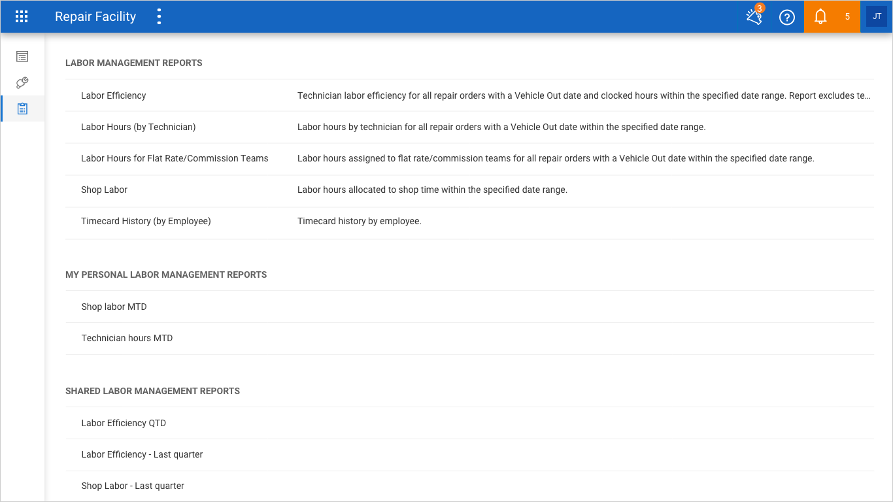Open the three-dot menu beside Repair Facility
893x502 pixels.
point(159,17)
